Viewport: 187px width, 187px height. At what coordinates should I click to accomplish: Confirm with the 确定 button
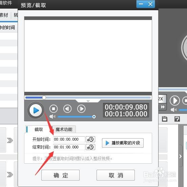tap(60, 175)
